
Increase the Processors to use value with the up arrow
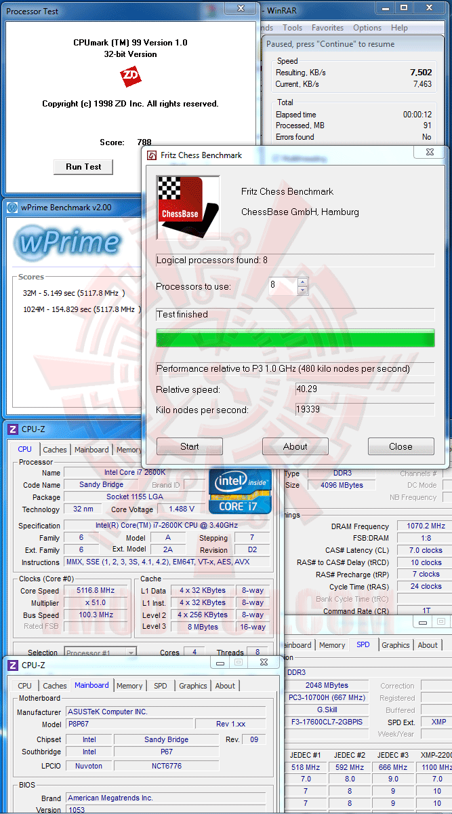[302, 282]
